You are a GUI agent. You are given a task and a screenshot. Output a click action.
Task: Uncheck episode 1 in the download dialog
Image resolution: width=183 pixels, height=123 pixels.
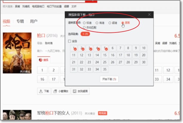click(74, 48)
